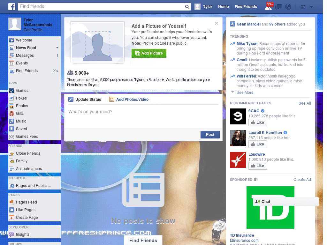The height and width of the screenshot is (245, 327).
Task: Switch to the Update Status tab
Action: coord(85,100)
